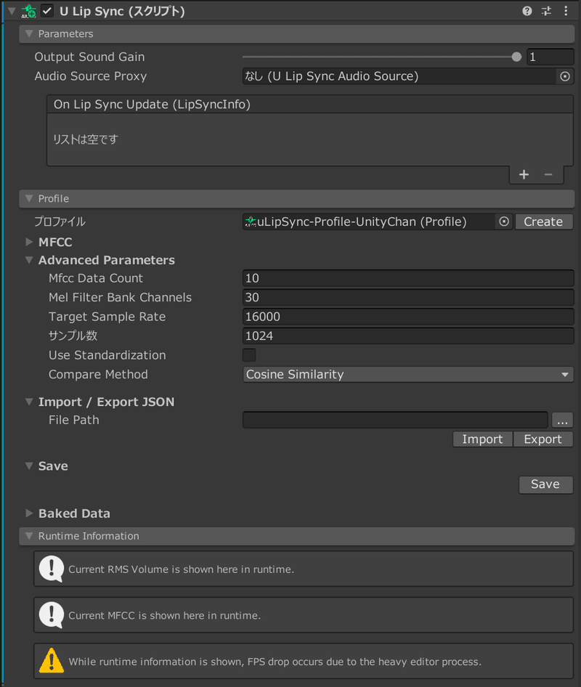Disable the U Lip Sync component checkbox
The height and width of the screenshot is (687, 581).
point(47,11)
